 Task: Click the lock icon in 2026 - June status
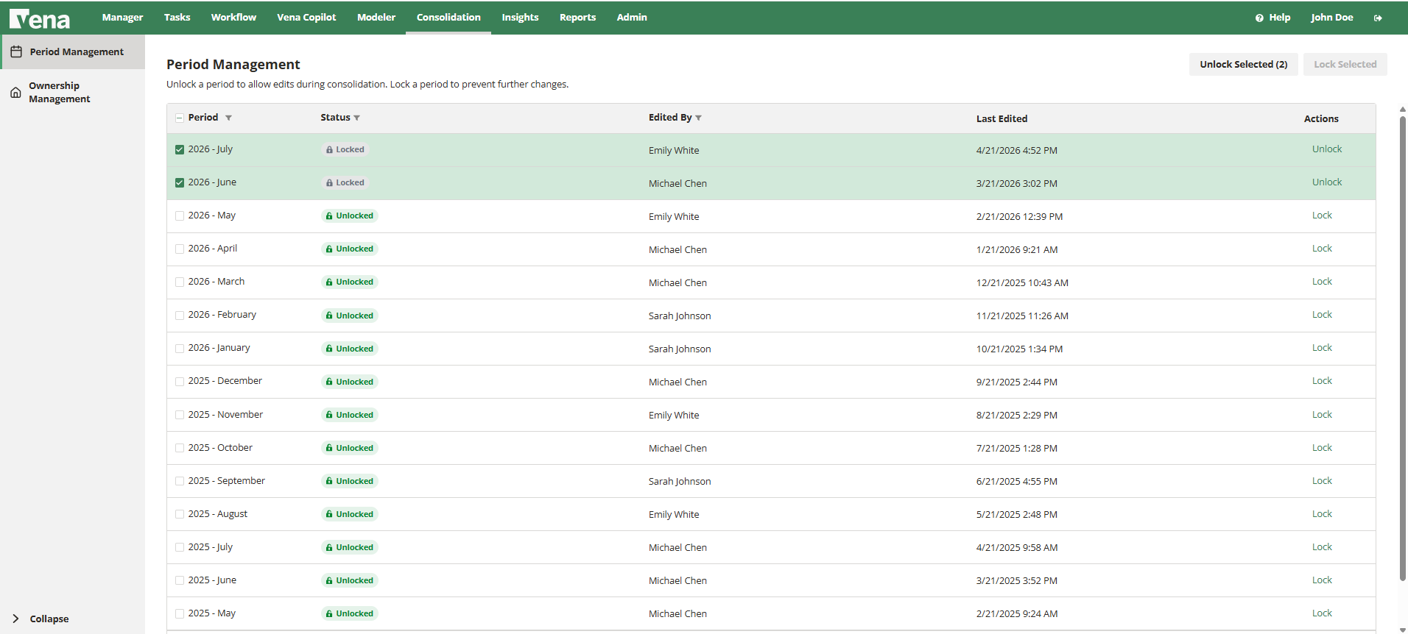tap(329, 182)
